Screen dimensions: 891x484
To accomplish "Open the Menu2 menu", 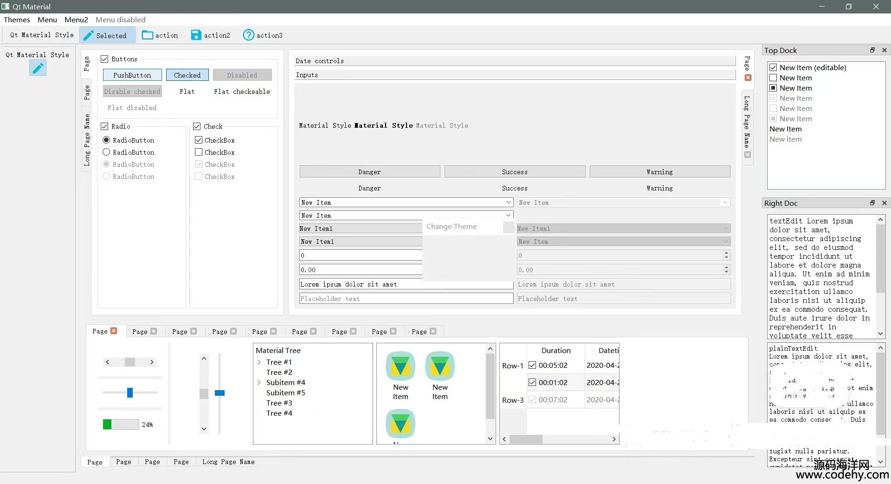I will click(76, 20).
